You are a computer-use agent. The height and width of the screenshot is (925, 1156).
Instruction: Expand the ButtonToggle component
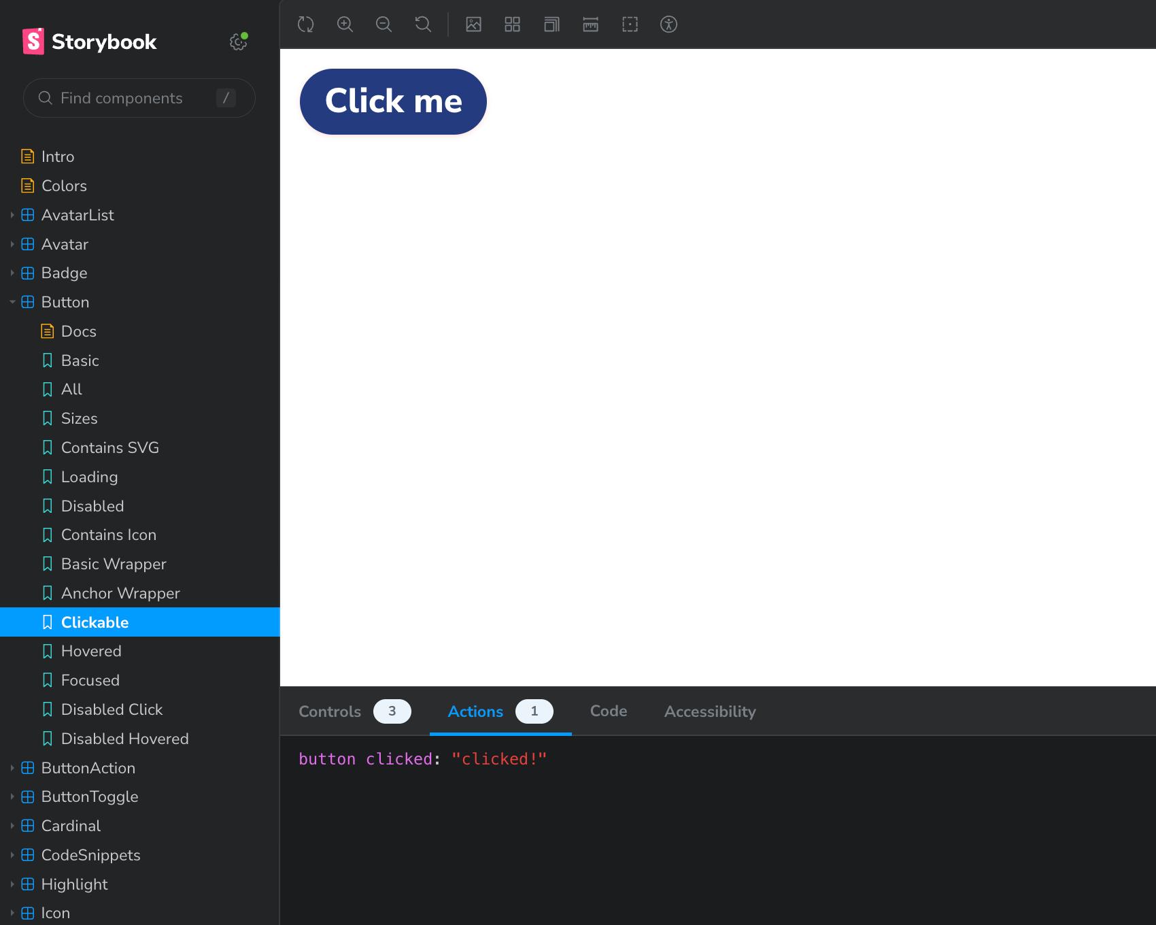(x=12, y=796)
